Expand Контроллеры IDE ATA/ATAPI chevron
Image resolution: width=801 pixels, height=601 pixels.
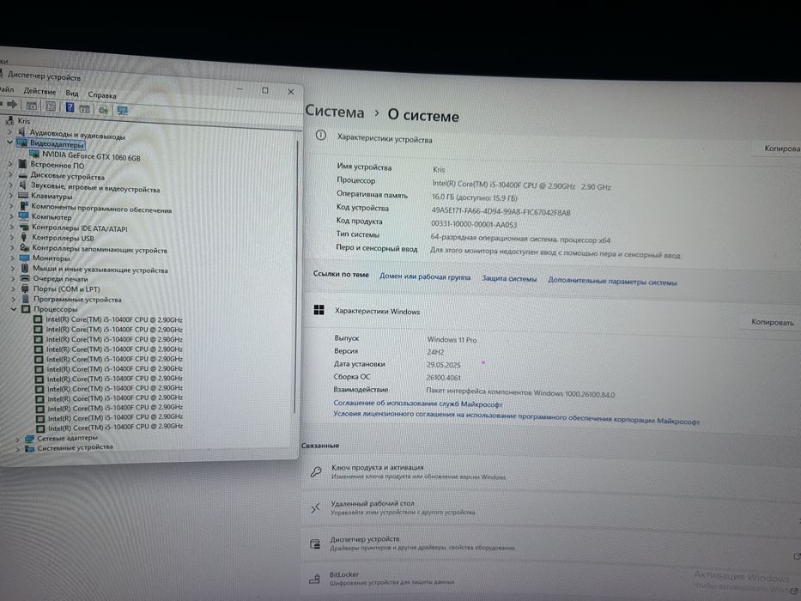click(12, 227)
